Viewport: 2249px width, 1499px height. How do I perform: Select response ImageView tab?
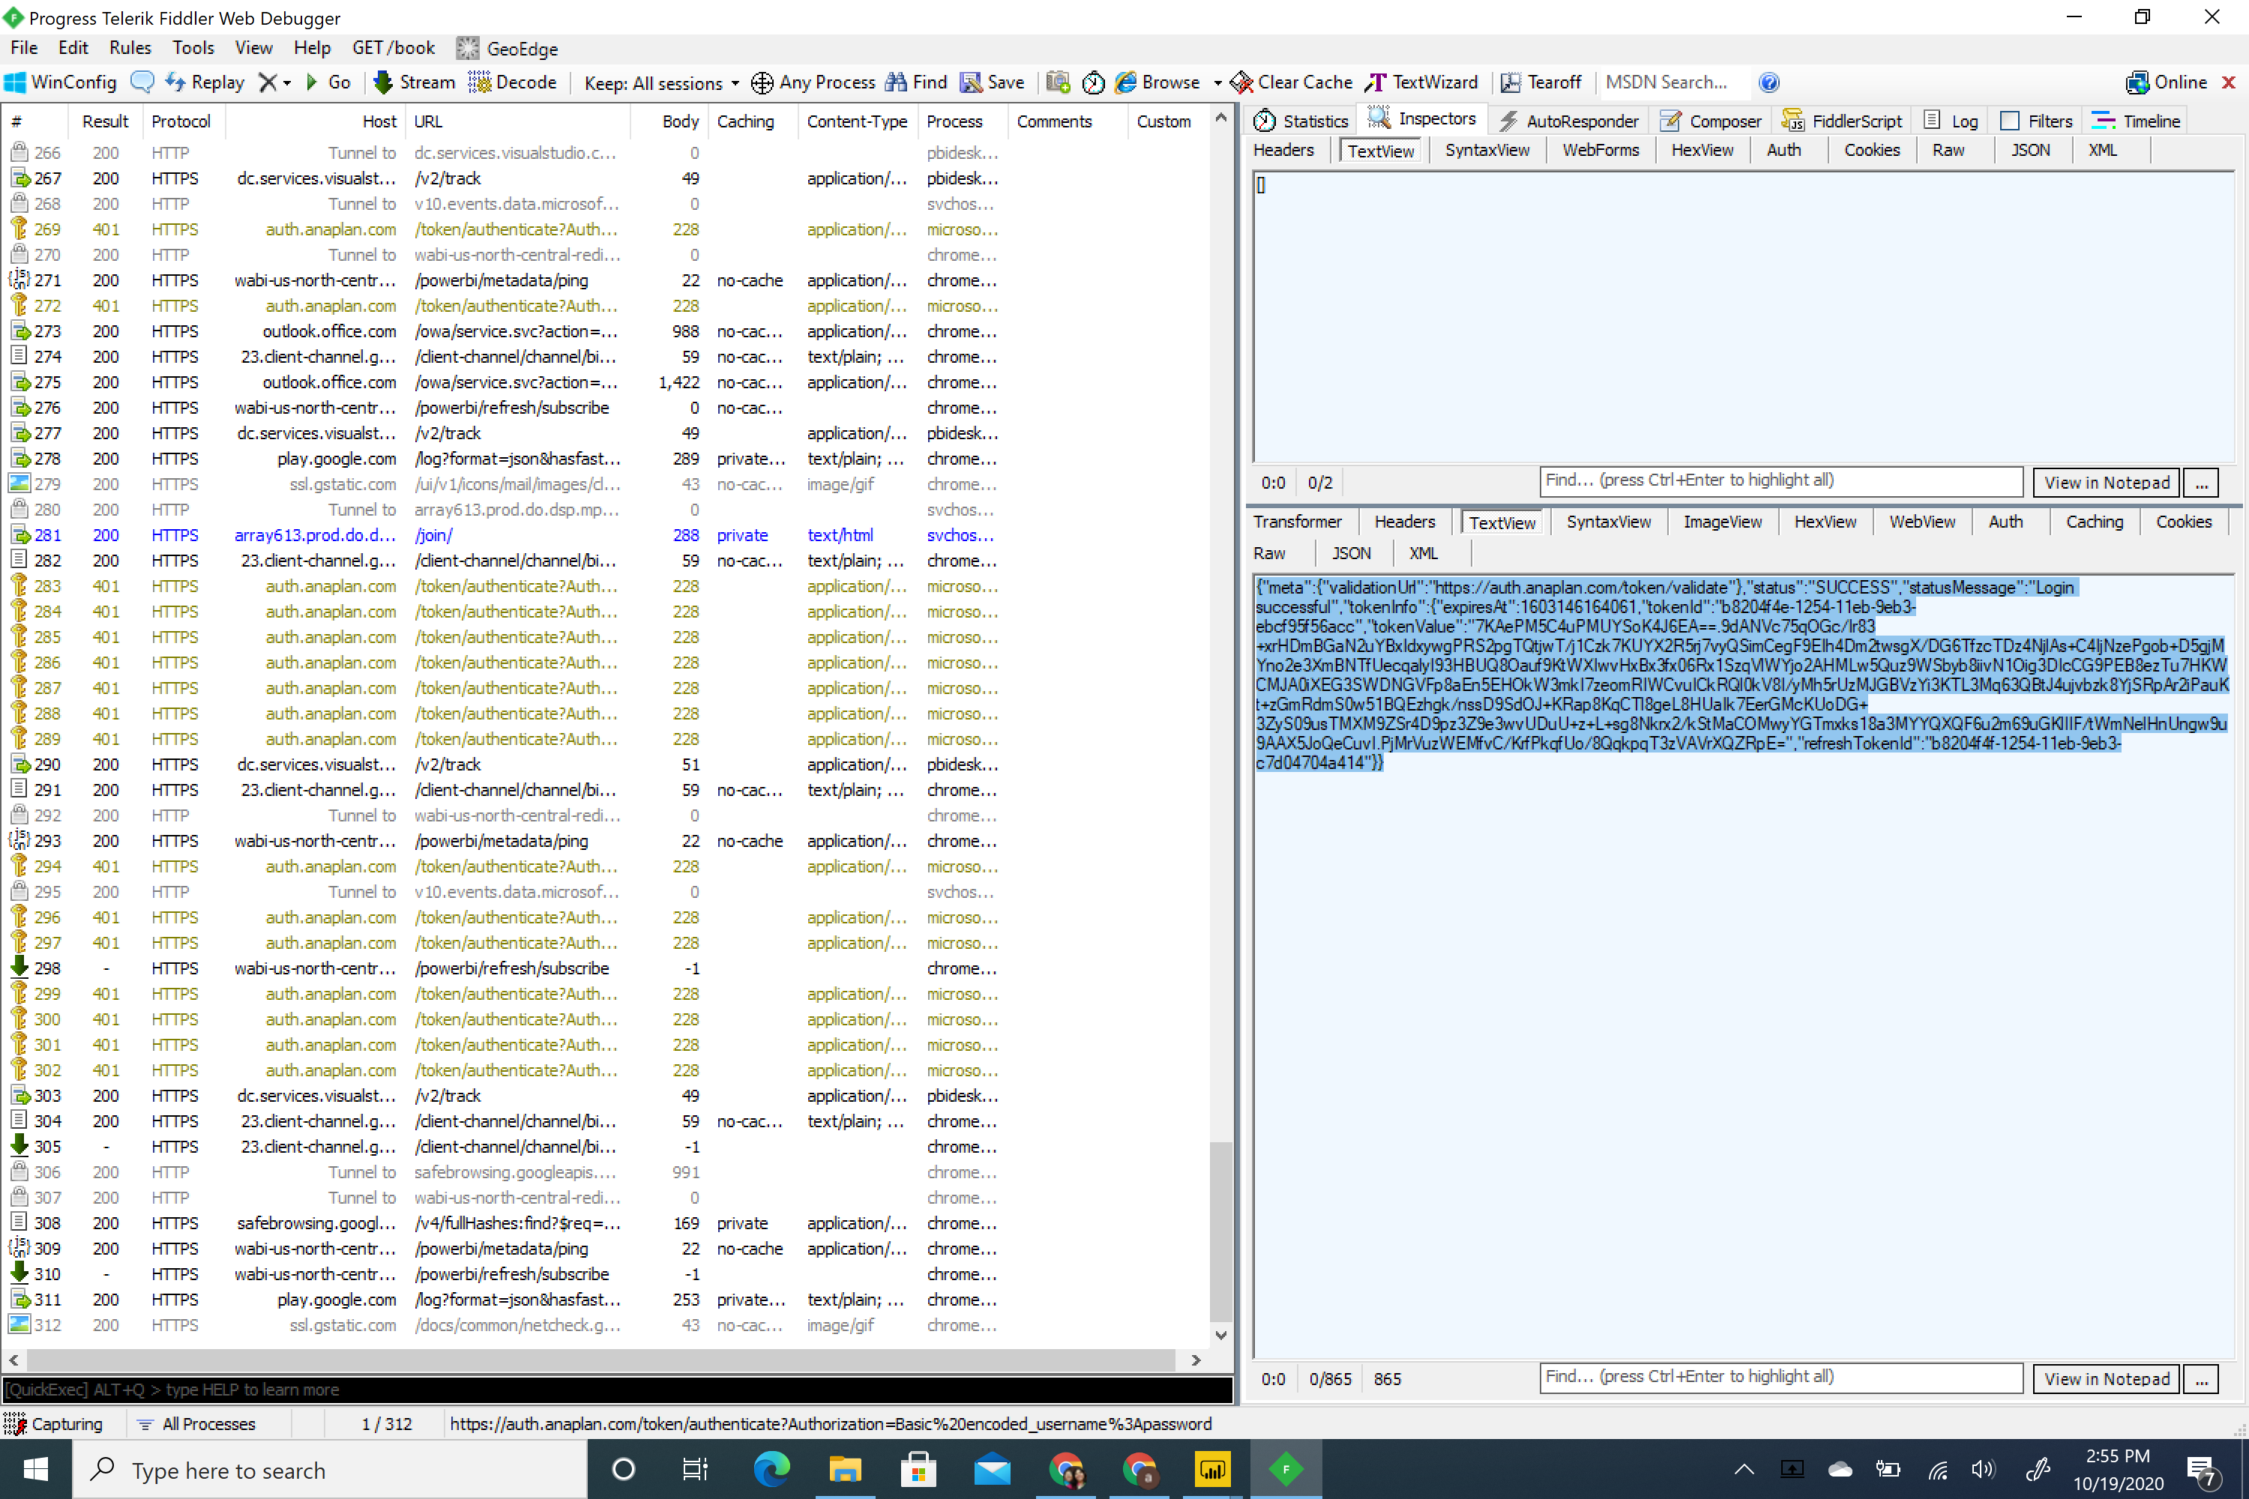point(1722,522)
